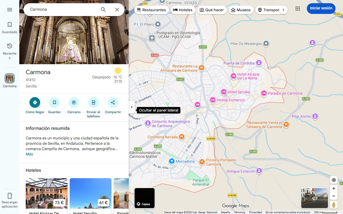Screen dimensions: 343x214
Task: Enable the Restaurantes map filter
Action: (x=152, y=10)
